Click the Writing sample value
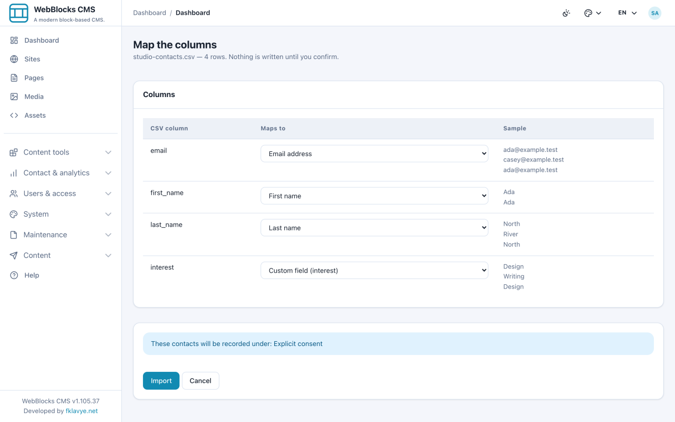This screenshot has height=422, width=675. coord(514,276)
